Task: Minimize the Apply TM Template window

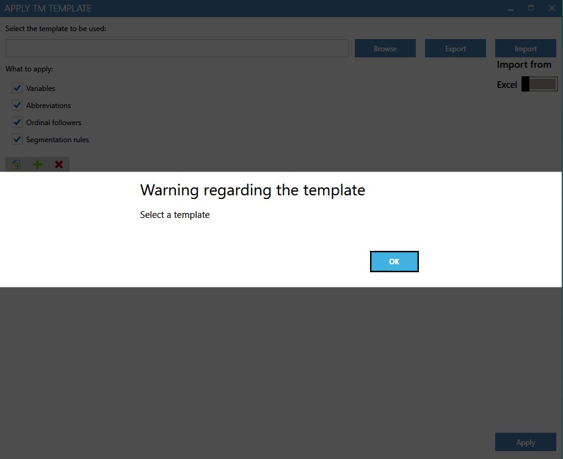Action: (x=510, y=9)
